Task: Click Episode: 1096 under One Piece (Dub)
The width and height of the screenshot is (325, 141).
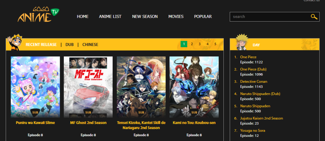Action: pos(251,74)
